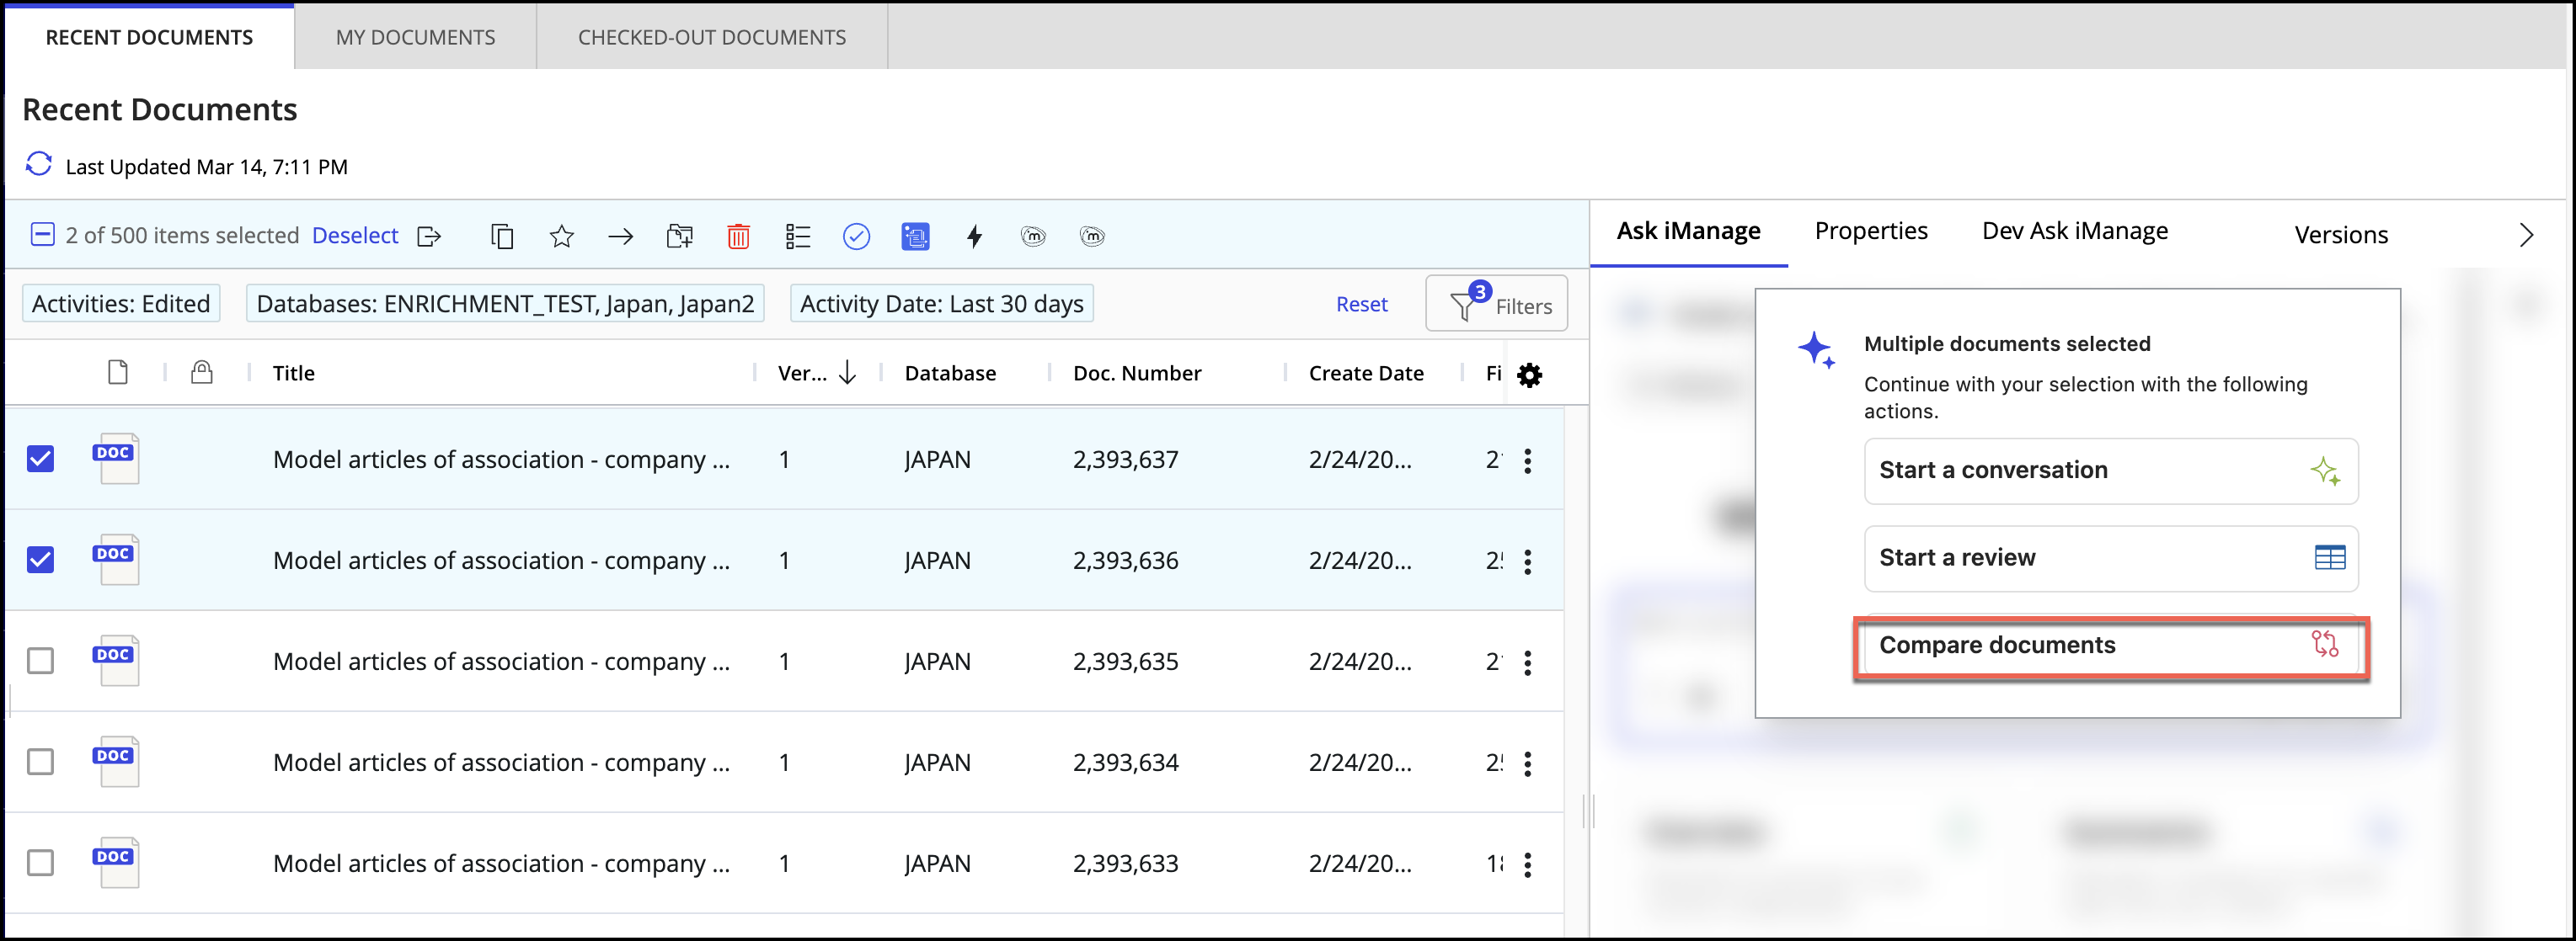The height and width of the screenshot is (941, 2576).
Task: Click the Reset filters link
Action: 1361,305
